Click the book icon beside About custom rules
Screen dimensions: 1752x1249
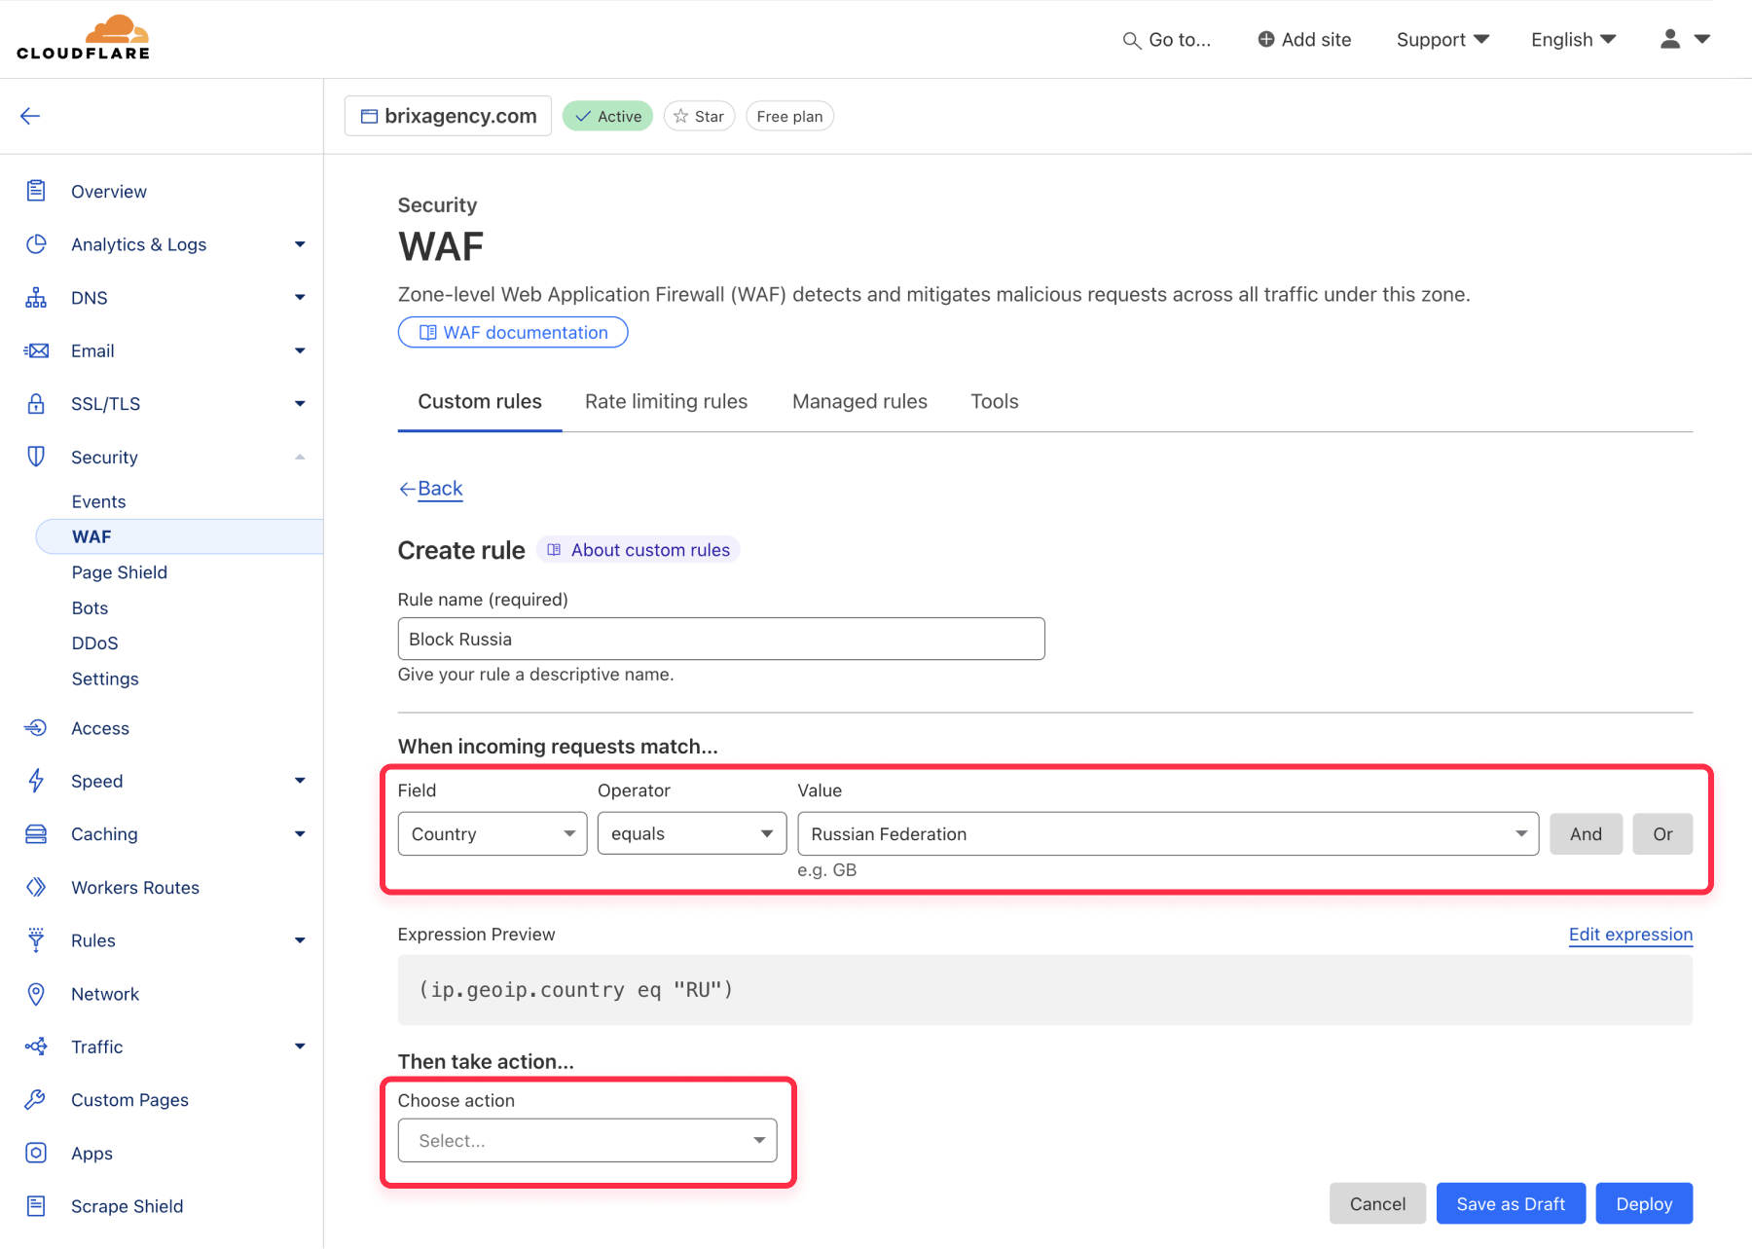(x=554, y=550)
